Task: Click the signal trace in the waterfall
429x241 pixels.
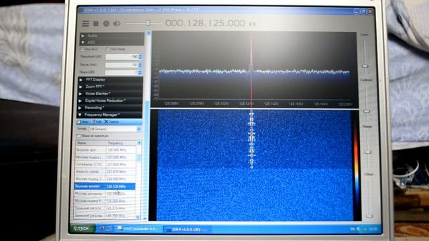Action: point(251,139)
